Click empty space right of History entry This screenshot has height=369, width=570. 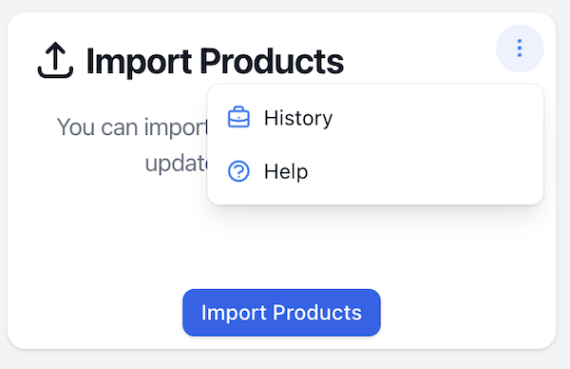[436, 118]
